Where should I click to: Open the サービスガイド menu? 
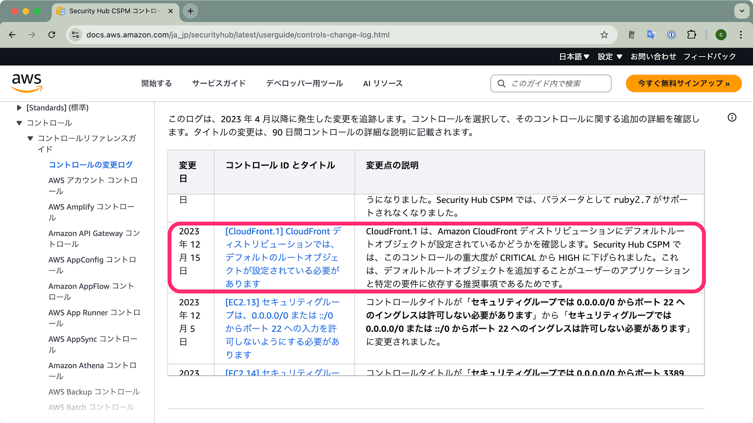[219, 83]
